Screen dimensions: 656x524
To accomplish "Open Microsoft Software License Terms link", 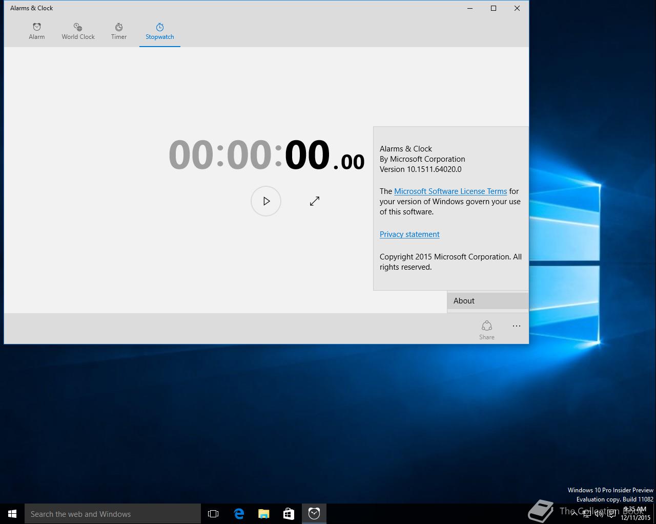I will pos(450,191).
